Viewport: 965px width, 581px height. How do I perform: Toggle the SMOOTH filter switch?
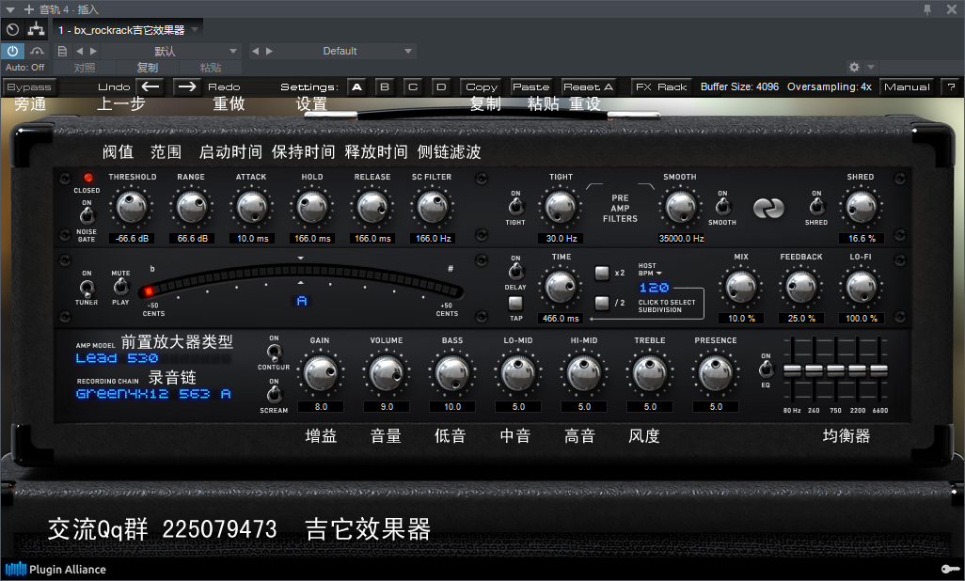723,205
